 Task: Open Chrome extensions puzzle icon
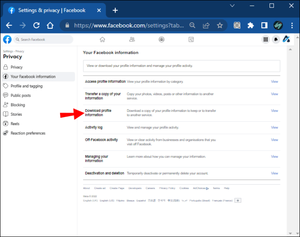[250, 26]
